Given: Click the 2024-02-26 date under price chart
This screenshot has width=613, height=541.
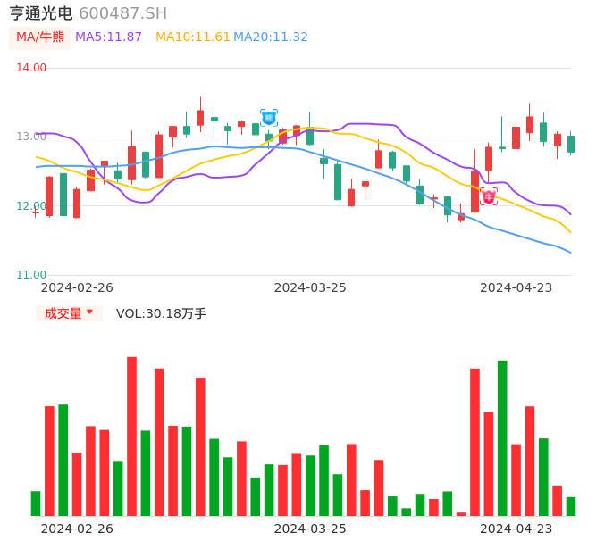Looking at the screenshot, I should [78, 287].
